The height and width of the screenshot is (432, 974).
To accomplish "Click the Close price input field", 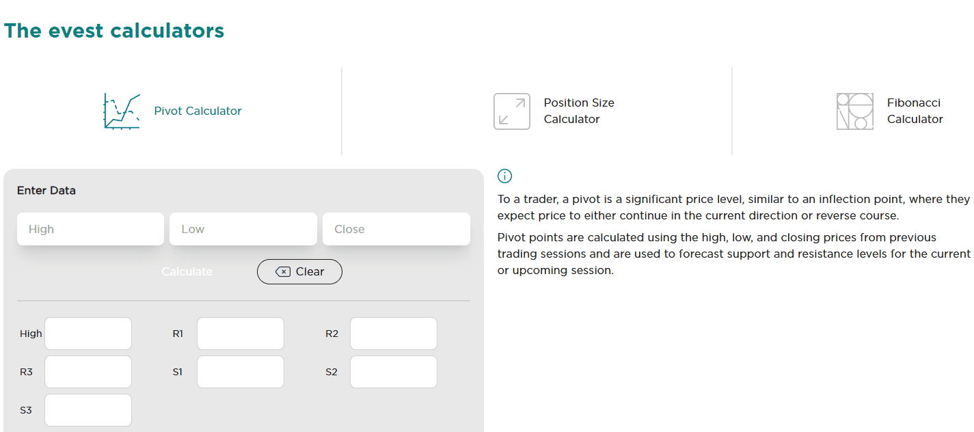I will tap(396, 229).
